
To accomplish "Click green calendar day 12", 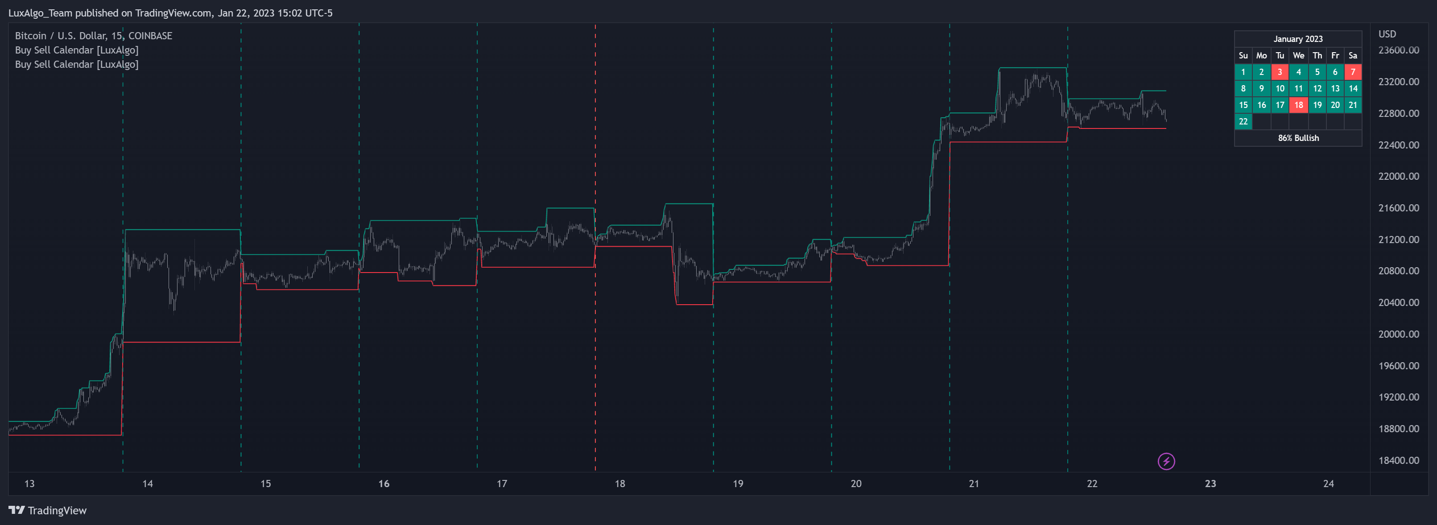I will pyautogui.click(x=1317, y=88).
